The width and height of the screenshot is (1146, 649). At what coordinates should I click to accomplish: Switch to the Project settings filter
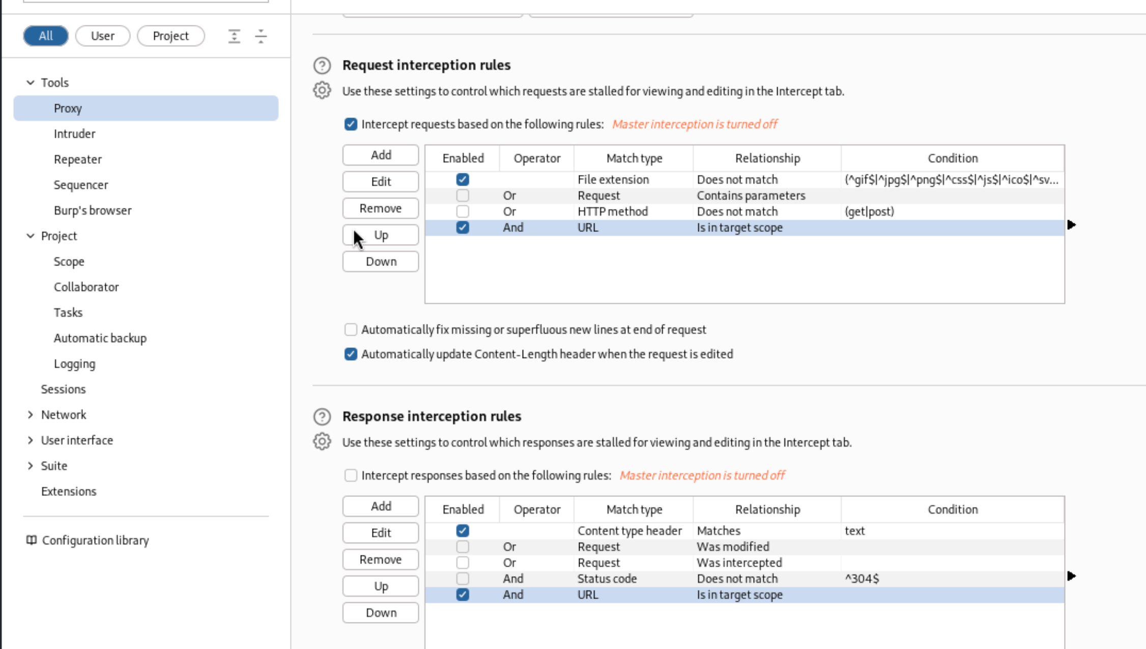[170, 36]
